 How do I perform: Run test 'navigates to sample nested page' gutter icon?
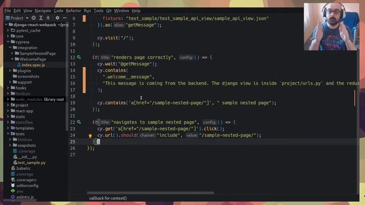[x=79, y=122]
